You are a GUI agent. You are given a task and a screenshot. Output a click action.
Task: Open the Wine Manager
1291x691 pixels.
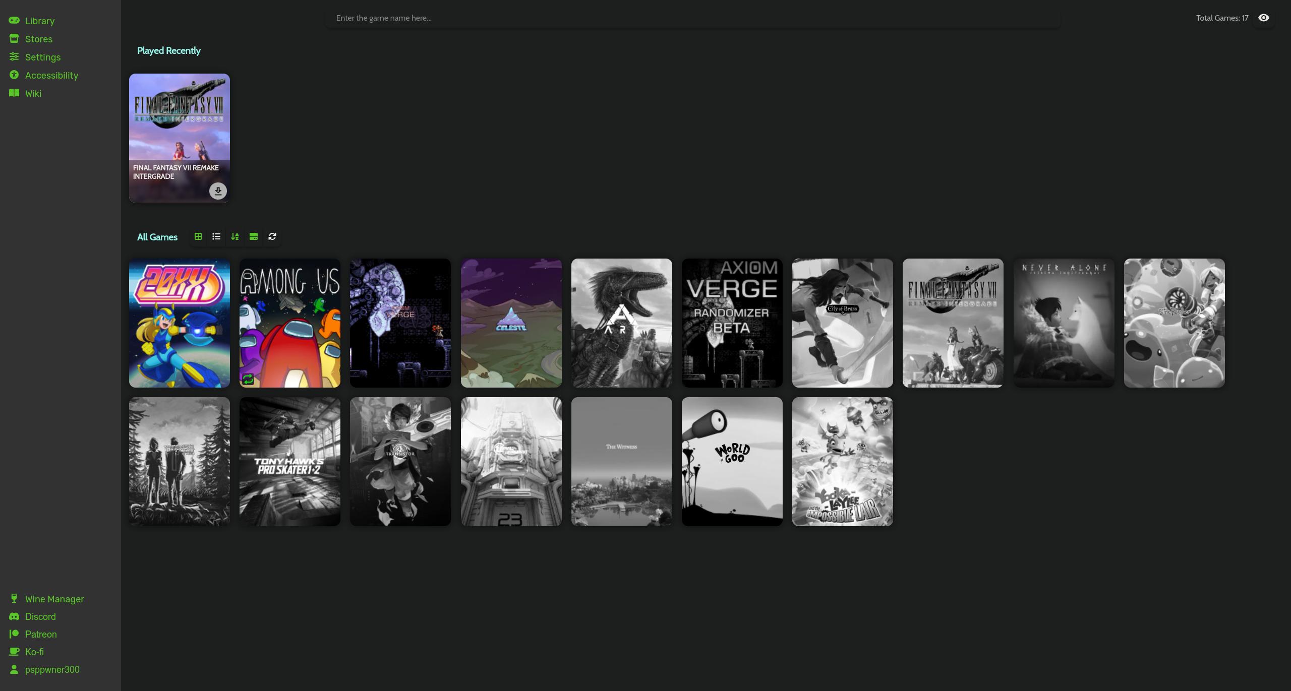46,599
